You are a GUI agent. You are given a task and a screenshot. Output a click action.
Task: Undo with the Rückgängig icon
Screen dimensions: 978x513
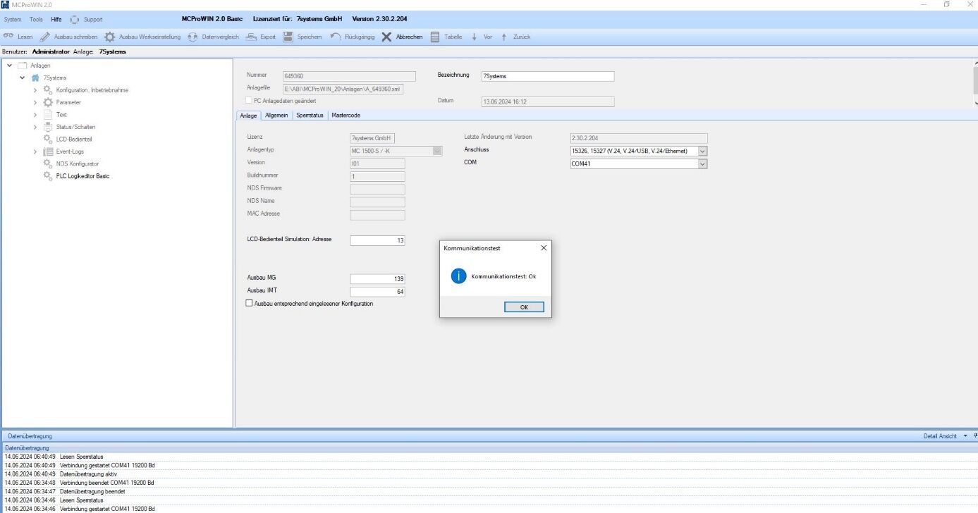click(336, 37)
